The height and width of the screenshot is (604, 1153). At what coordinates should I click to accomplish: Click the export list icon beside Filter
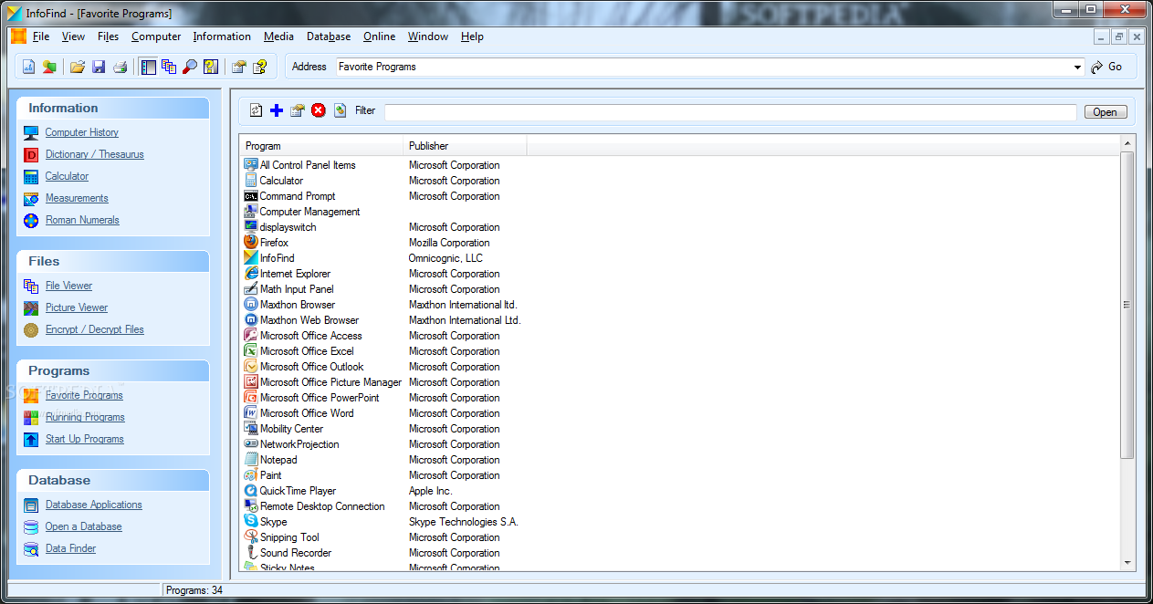(x=340, y=110)
